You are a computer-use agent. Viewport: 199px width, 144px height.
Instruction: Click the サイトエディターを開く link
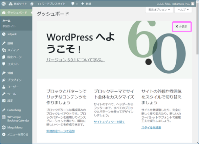point(109,122)
